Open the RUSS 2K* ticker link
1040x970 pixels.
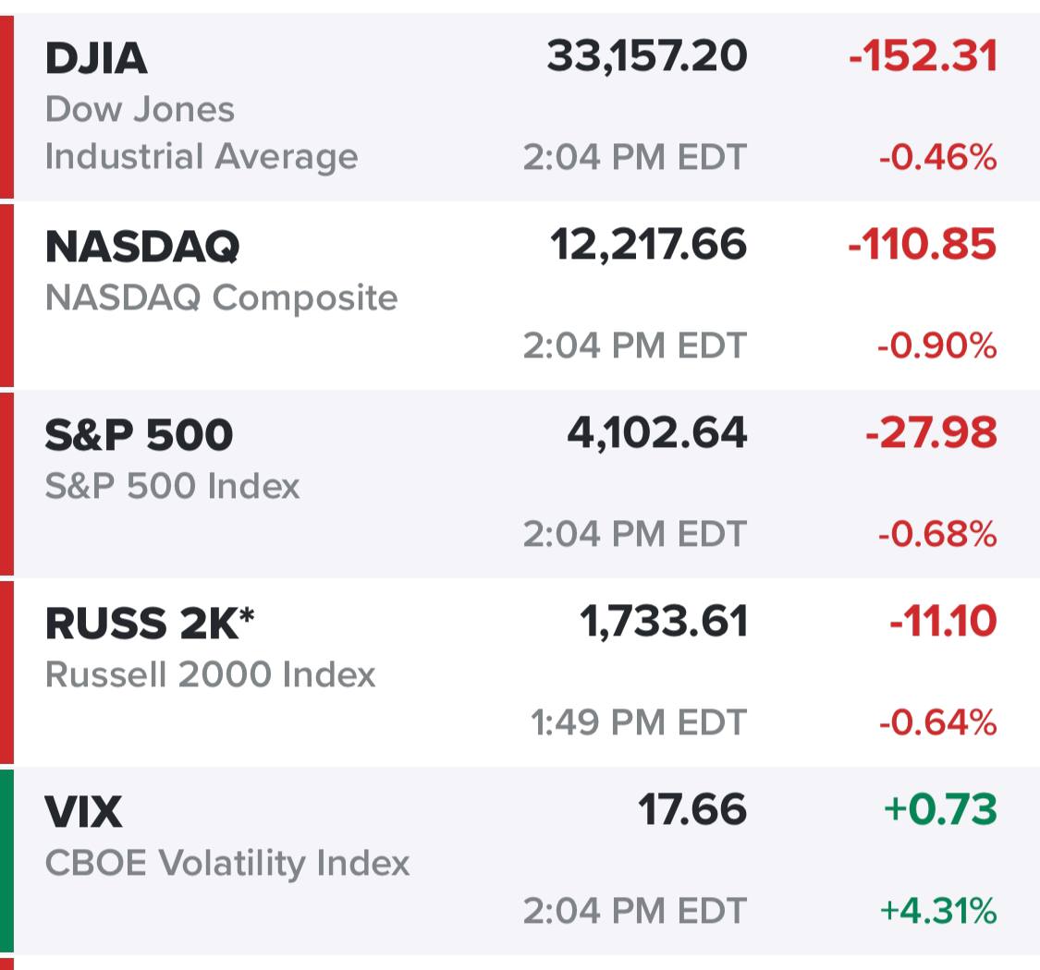click(x=150, y=624)
